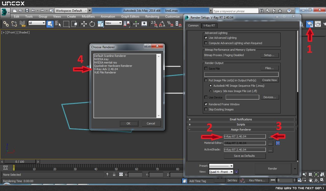
Task: Open the Graph Editors menu
Action: pos(130,17)
